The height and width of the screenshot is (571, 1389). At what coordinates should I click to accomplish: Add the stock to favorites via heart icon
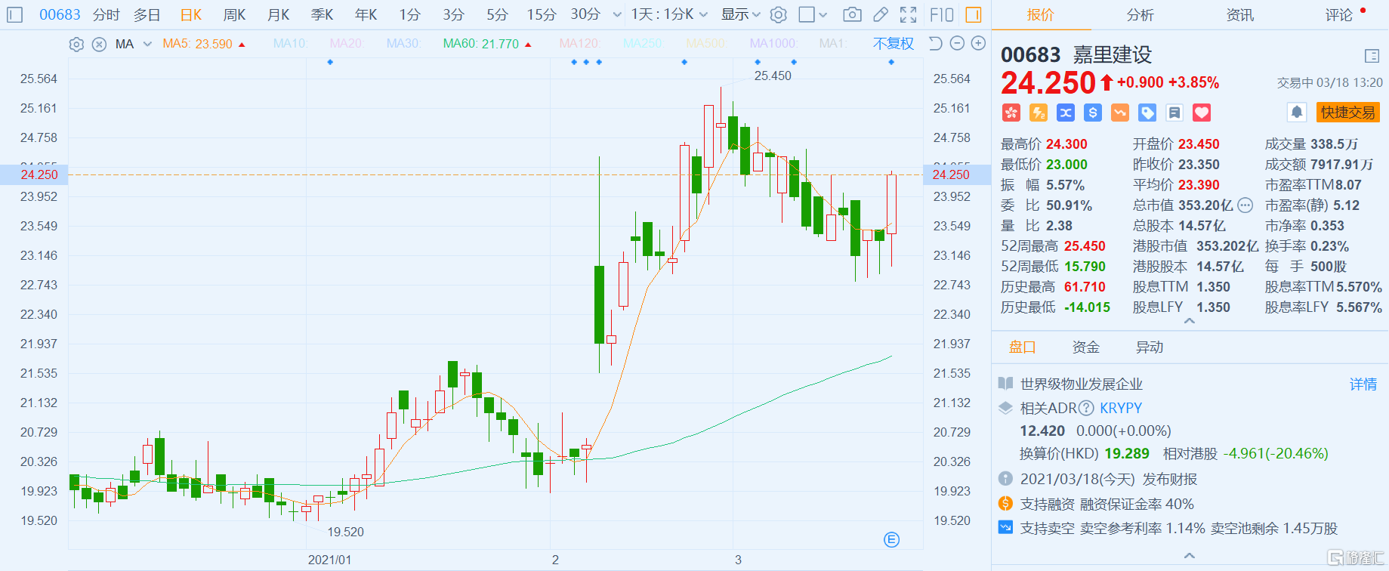(1202, 113)
